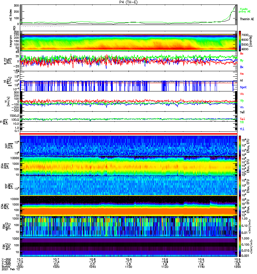257x274 pixels.
Task: Select the 1100 time tick label
Action: coord(128,267)
